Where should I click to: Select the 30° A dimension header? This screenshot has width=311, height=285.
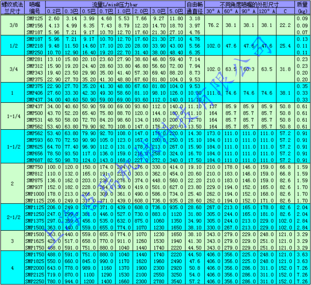213,11
